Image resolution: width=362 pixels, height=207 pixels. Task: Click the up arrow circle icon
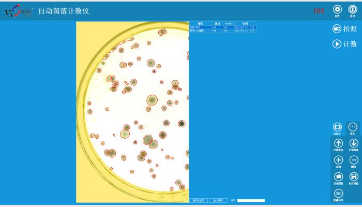[x=339, y=143]
